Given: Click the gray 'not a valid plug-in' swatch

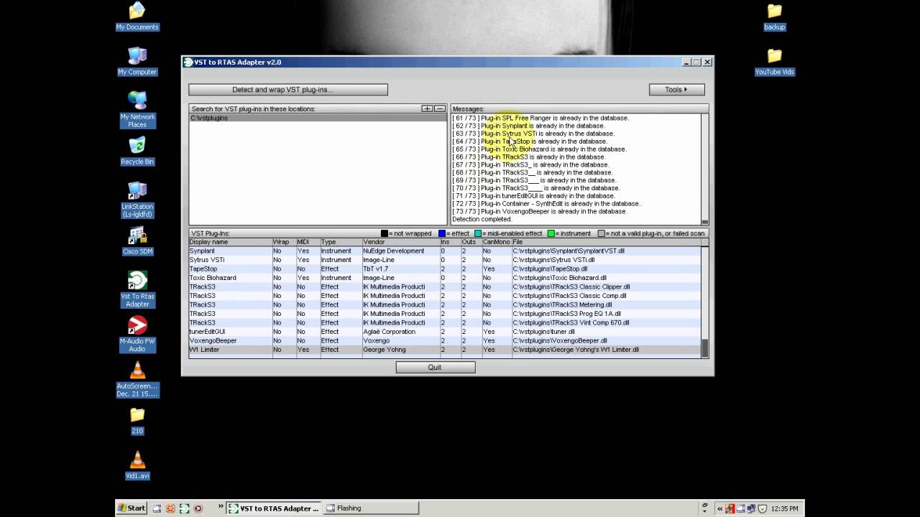Looking at the screenshot, I should [x=602, y=233].
